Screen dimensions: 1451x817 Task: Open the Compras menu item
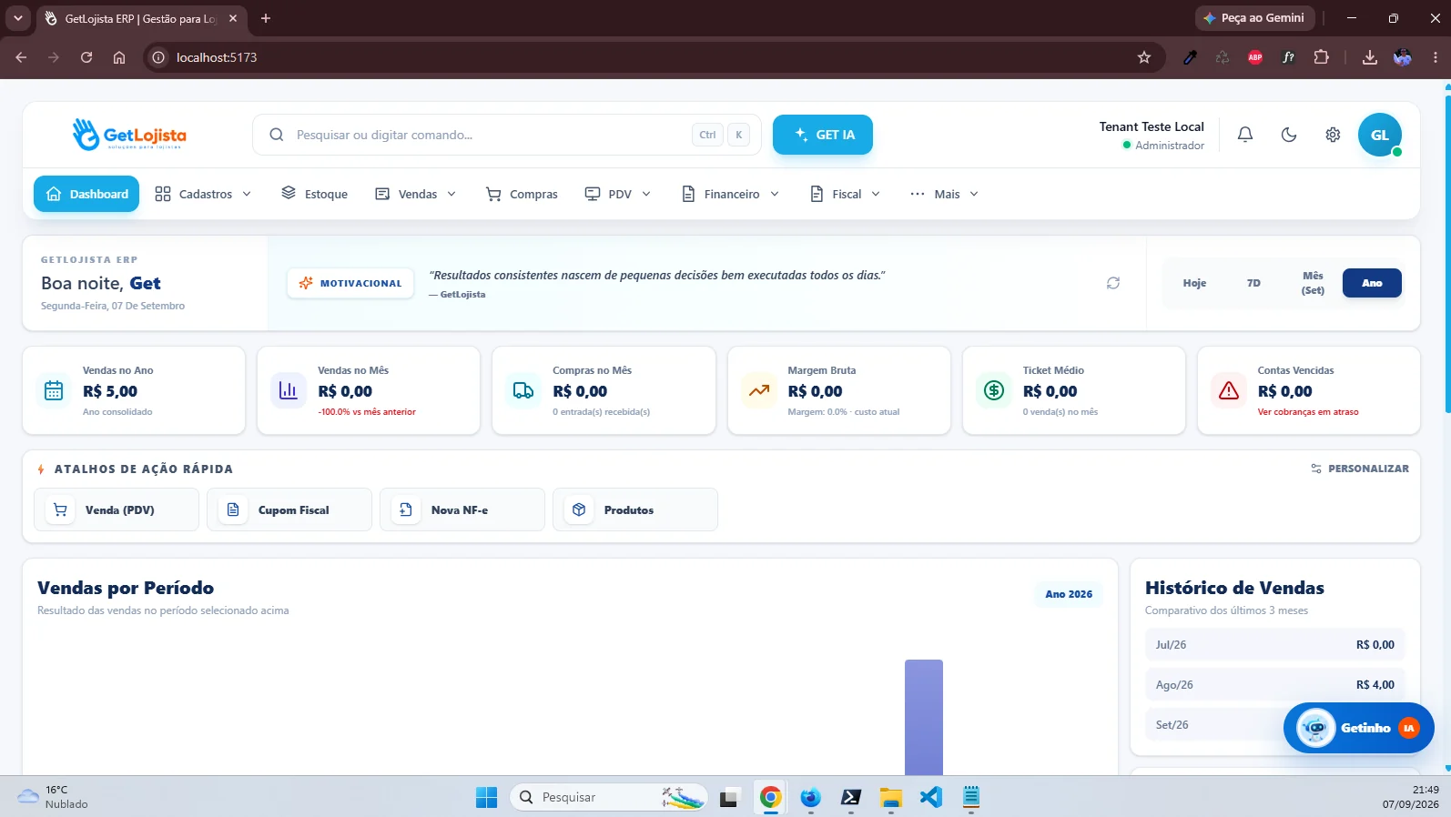[x=522, y=194]
